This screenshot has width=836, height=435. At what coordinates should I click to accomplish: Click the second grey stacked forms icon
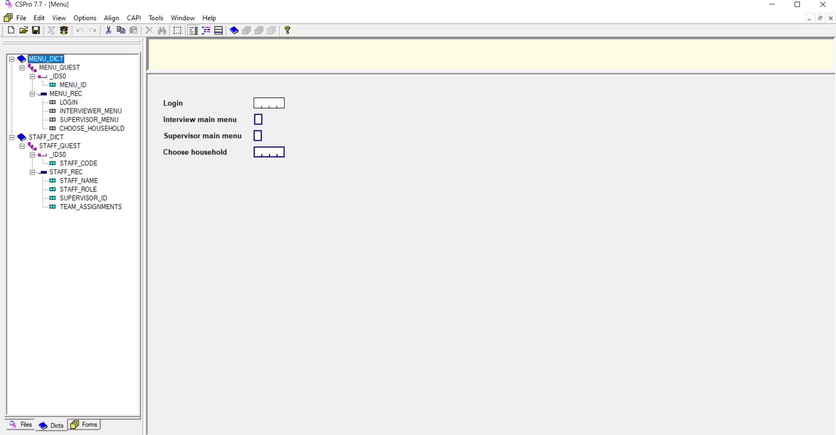[x=259, y=30]
